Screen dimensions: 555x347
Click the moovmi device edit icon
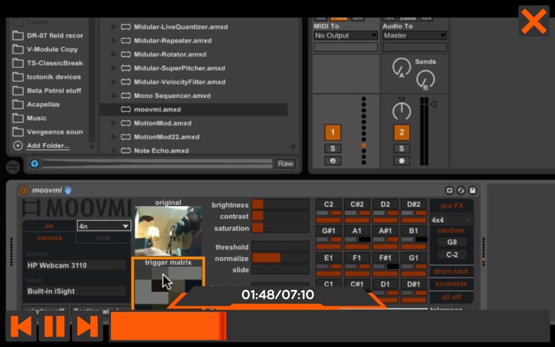click(449, 190)
